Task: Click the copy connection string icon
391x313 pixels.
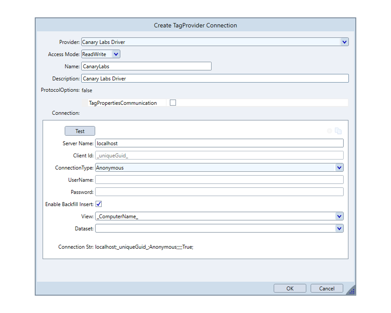Action: pos(338,131)
